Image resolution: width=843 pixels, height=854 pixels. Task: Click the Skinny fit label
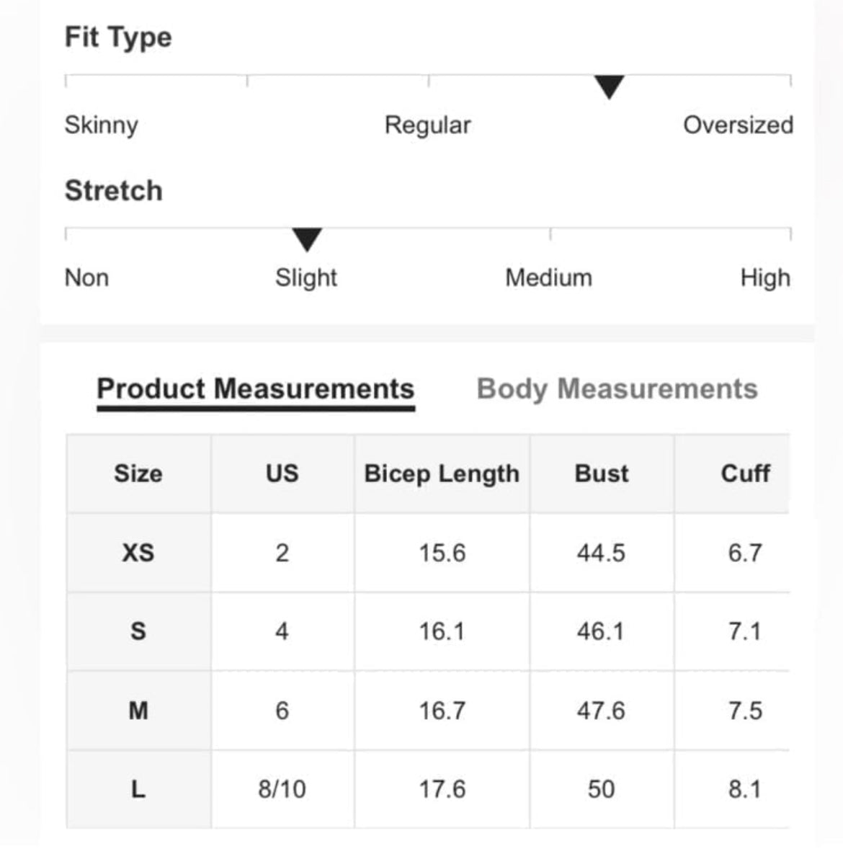click(x=102, y=126)
